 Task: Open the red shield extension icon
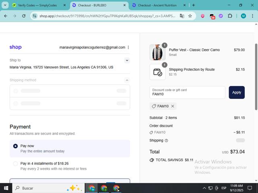point(202,16)
